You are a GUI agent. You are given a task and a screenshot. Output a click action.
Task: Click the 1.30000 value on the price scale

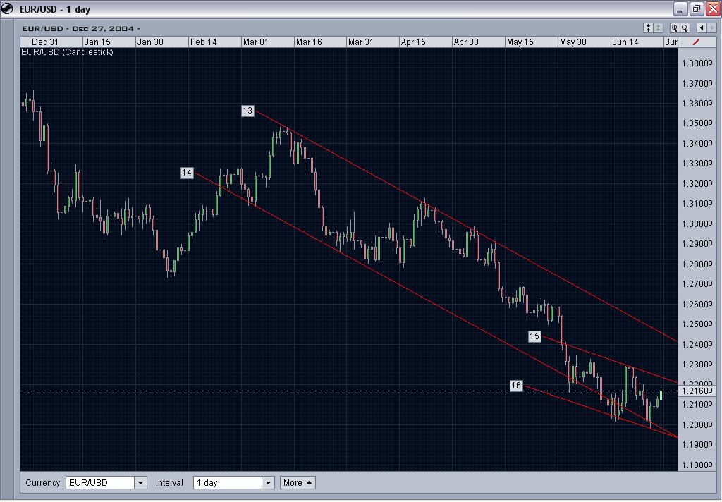click(697, 224)
